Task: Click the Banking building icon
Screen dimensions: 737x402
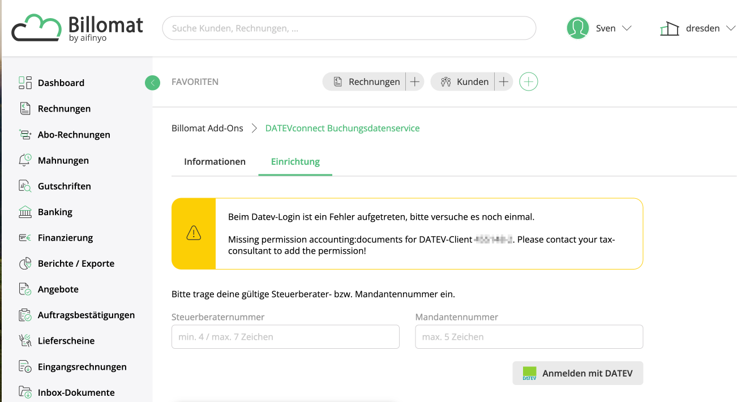Action: (x=25, y=212)
